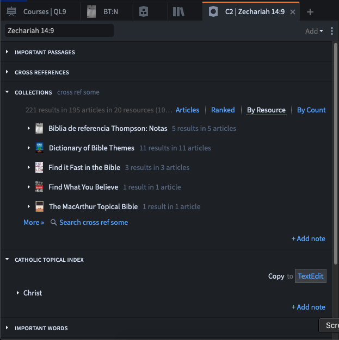Viewport: 339px width, 340px height.
Task: Switch results view to Ranked
Action: (223, 110)
